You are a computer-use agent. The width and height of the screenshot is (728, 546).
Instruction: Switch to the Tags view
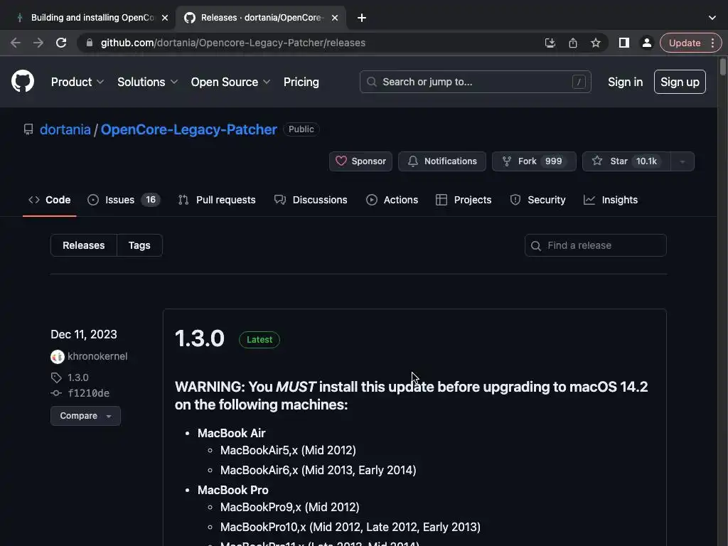pos(139,245)
